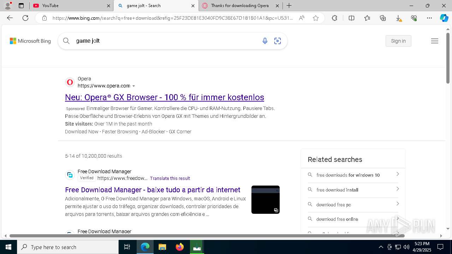Open the notification center
Image resolution: width=452 pixels, height=254 pixels.
440,247
